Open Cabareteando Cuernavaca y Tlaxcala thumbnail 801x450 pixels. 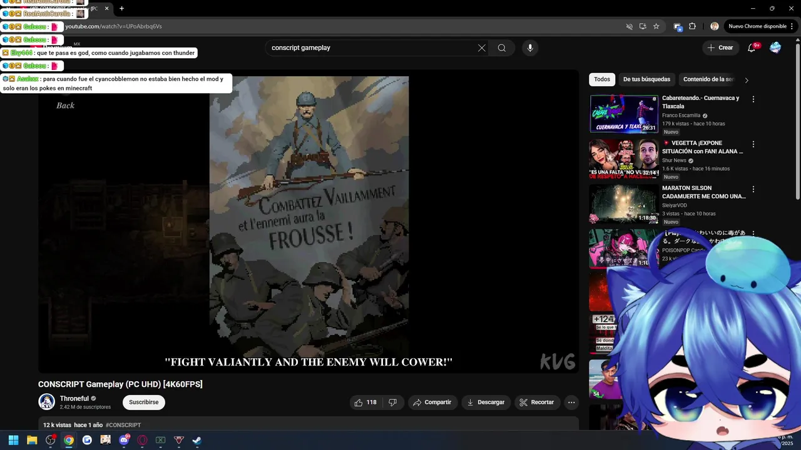(x=624, y=114)
